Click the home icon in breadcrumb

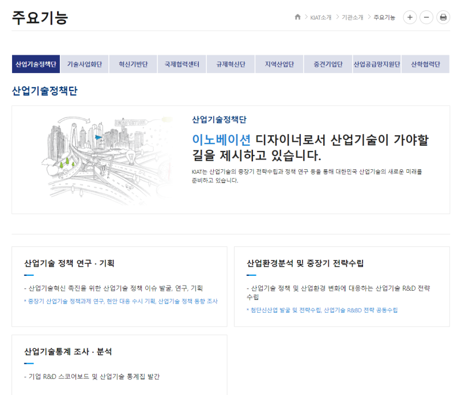(297, 17)
